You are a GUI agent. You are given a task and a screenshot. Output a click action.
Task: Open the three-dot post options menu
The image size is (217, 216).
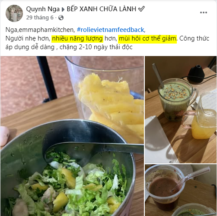[204, 13]
